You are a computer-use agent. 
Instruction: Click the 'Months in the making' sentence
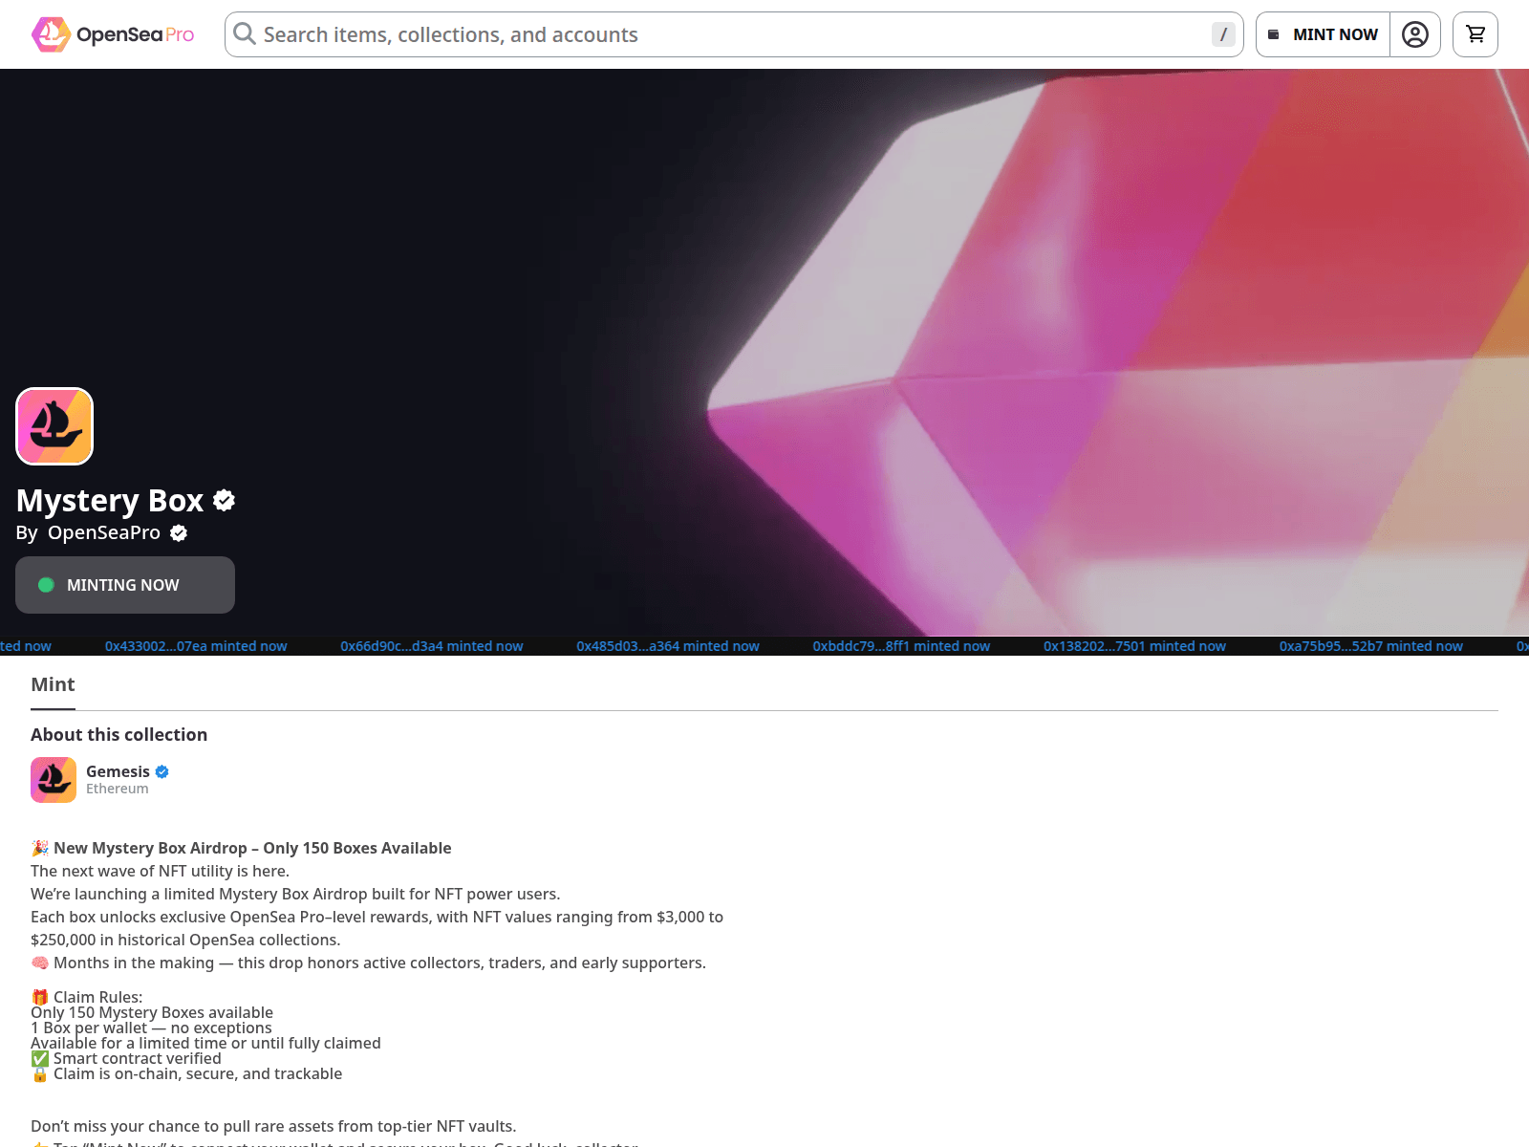coord(379,963)
